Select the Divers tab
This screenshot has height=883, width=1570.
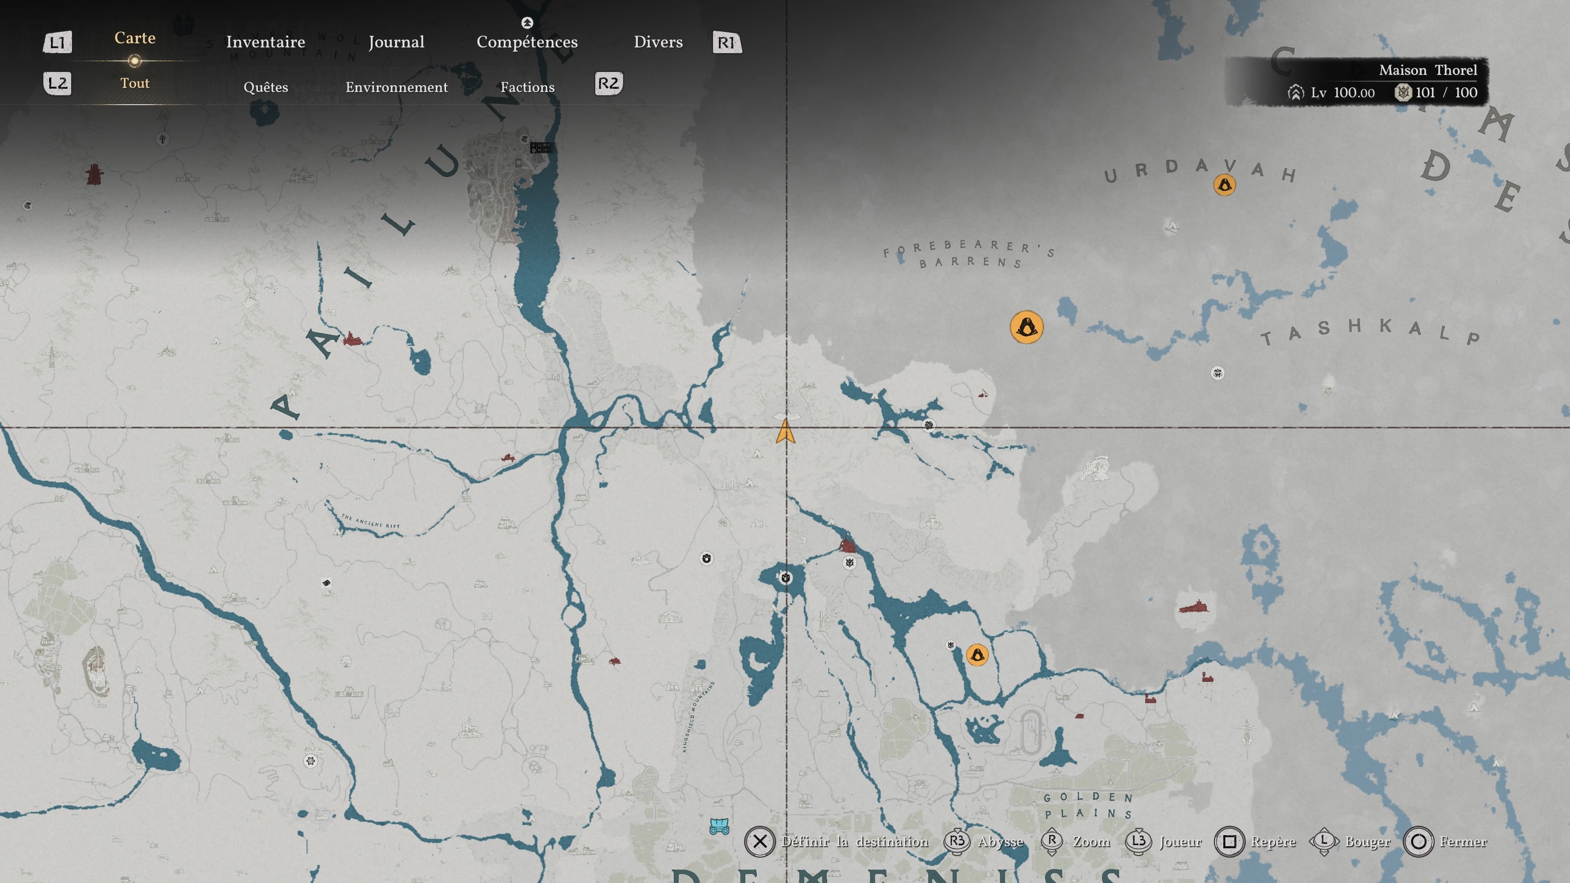[658, 42]
